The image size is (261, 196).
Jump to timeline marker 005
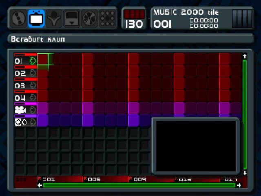pos(94,180)
